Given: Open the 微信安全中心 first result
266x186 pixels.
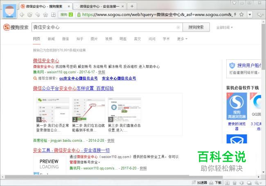Looking at the screenshot, I should tap(46, 61).
